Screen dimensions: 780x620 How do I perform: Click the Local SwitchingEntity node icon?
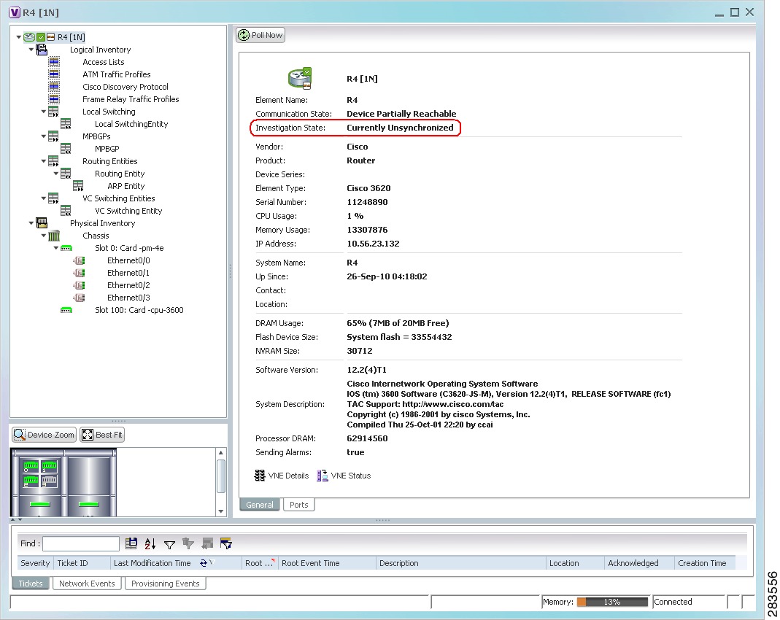(66, 124)
